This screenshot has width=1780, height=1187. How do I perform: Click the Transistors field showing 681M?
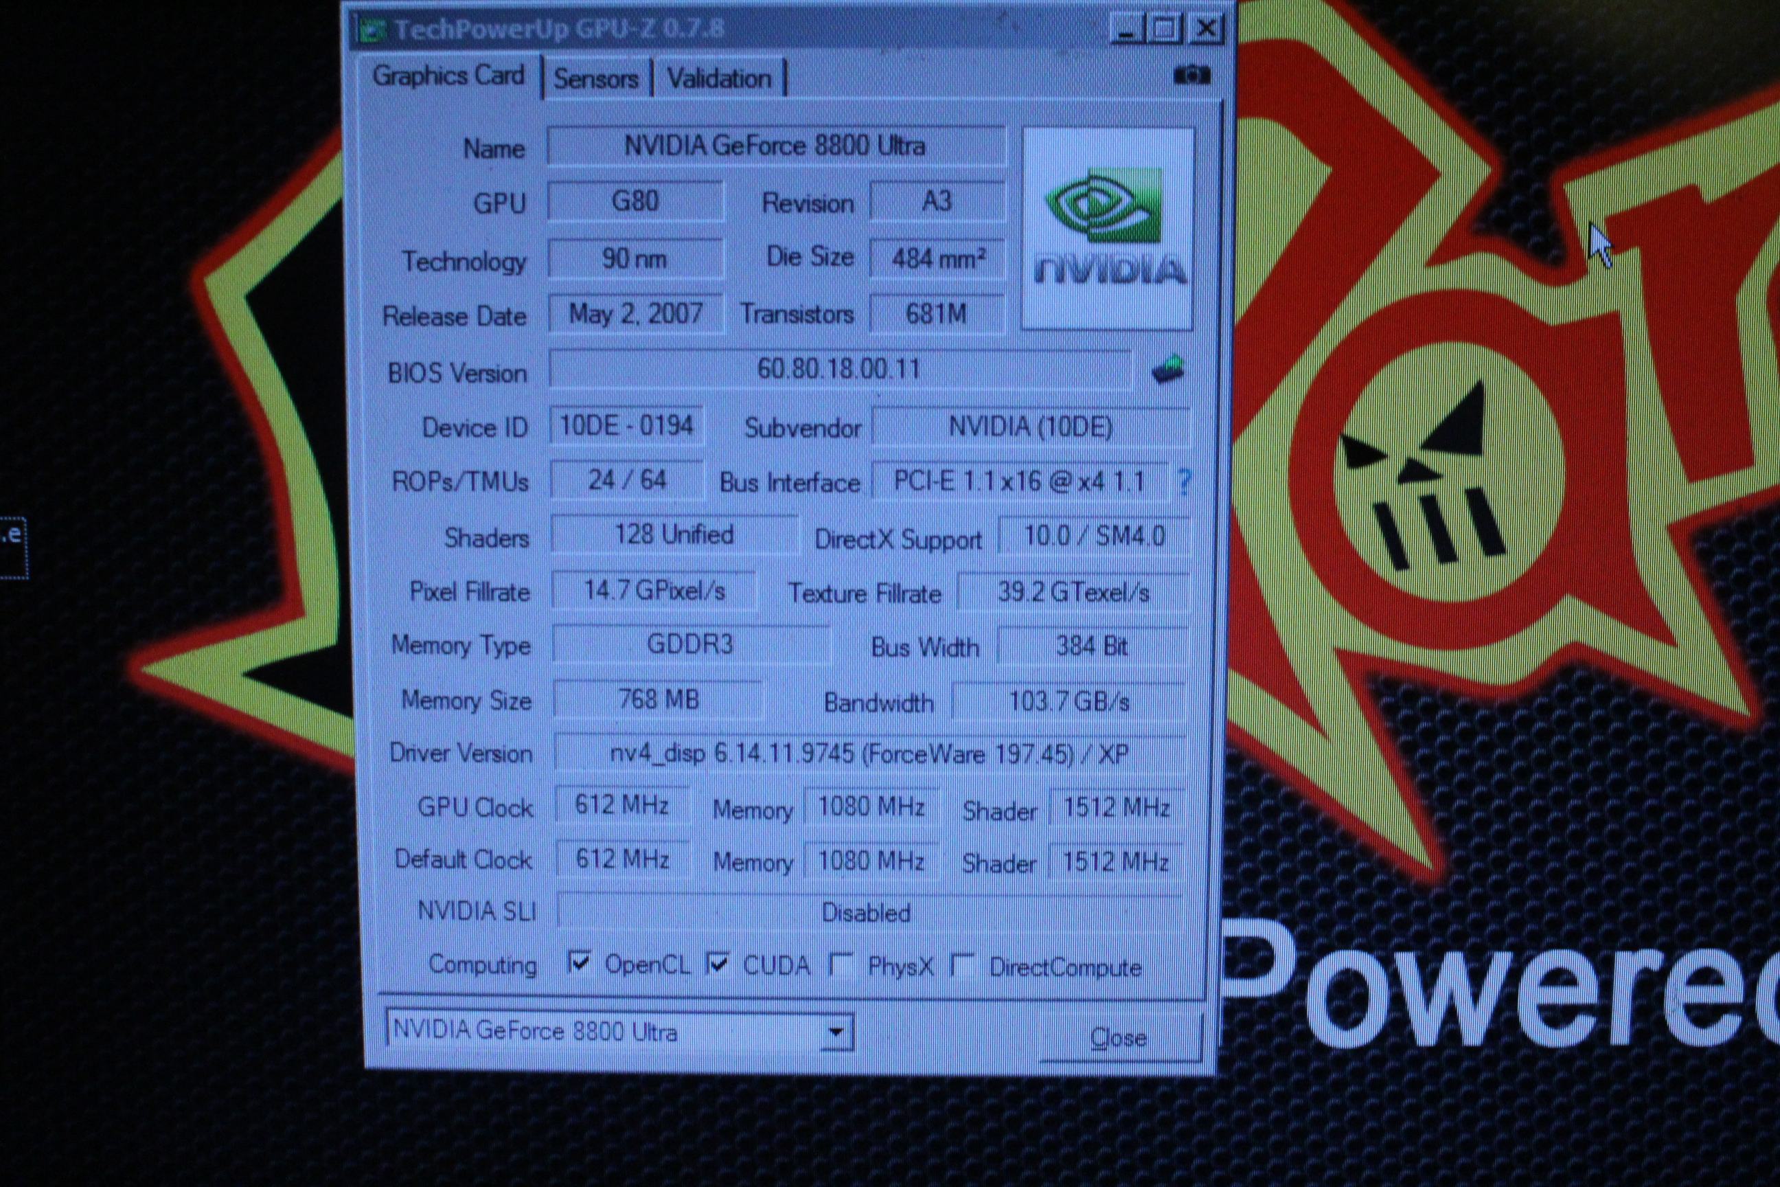click(937, 313)
